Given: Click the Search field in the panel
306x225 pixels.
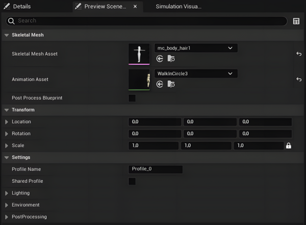Looking at the screenshot, I should click(x=148, y=21).
